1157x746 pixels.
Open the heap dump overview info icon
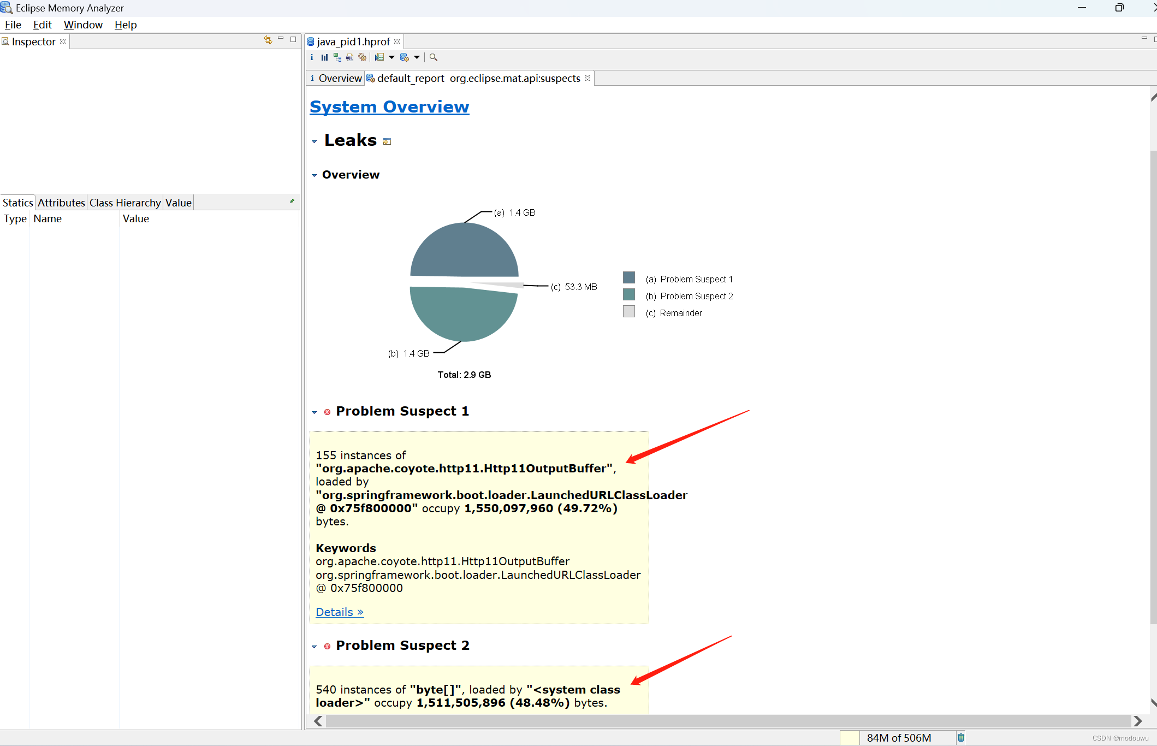click(312, 57)
